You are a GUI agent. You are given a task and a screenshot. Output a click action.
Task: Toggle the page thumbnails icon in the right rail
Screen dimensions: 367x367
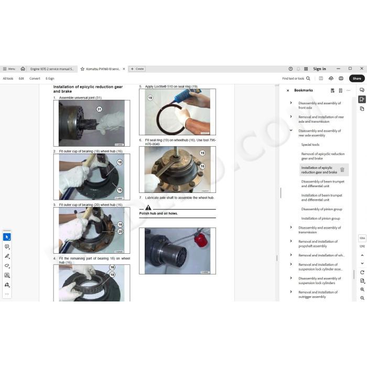point(362,109)
